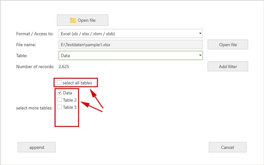The image size is (264, 165).
Task: Click the 'select more tables:' label
Action: [x=34, y=108]
